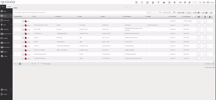The height and width of the screenshot is (100, 216).
Task: Open Settings in the sidebar
Action: (x=6, y=89)
